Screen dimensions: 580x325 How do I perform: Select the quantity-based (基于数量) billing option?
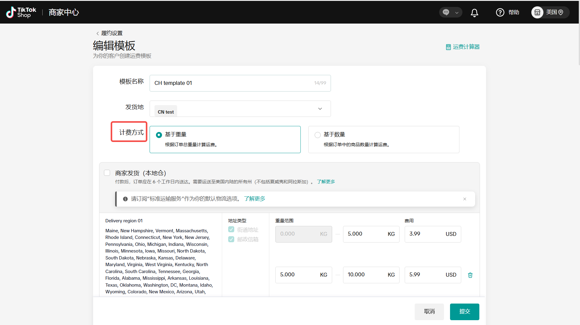click(x=317, y=135)
